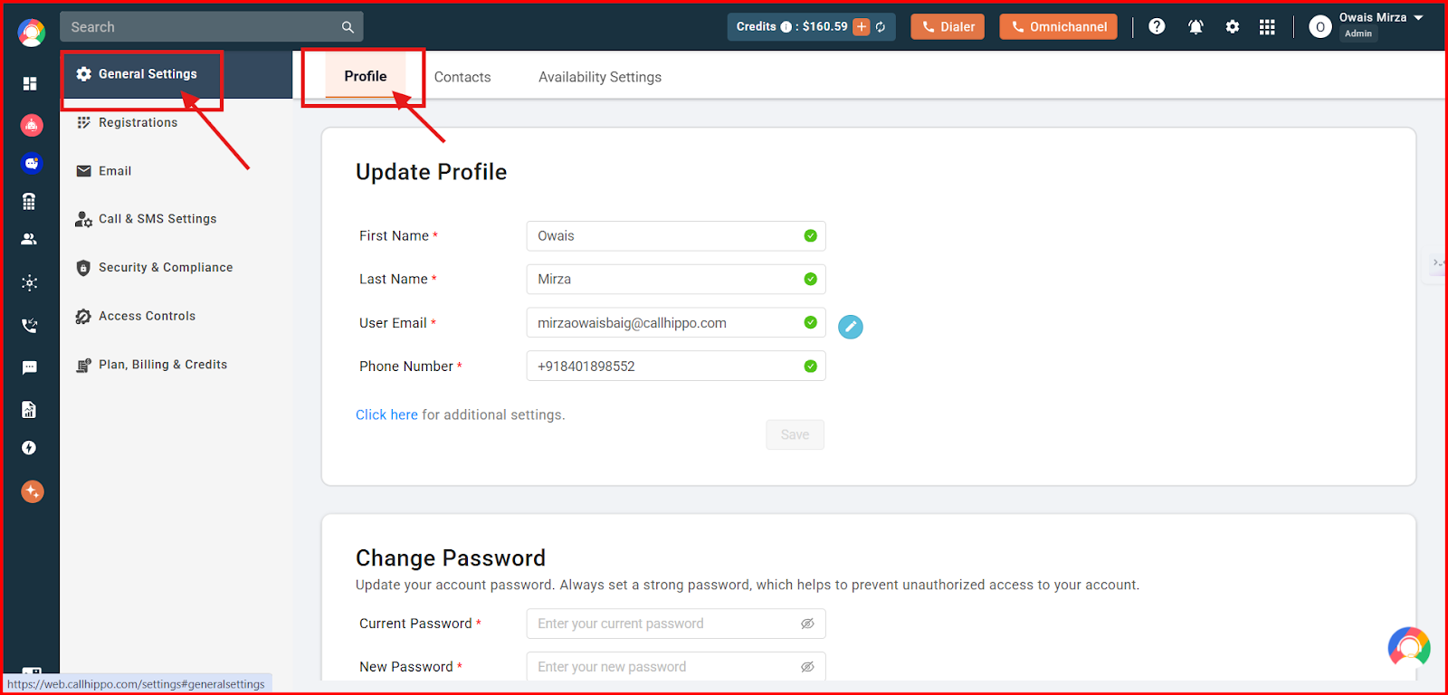Expand the Owais Mirza account dropdown
Viewport: 1448px width, 695px height.
click(x=1418, y=18)
